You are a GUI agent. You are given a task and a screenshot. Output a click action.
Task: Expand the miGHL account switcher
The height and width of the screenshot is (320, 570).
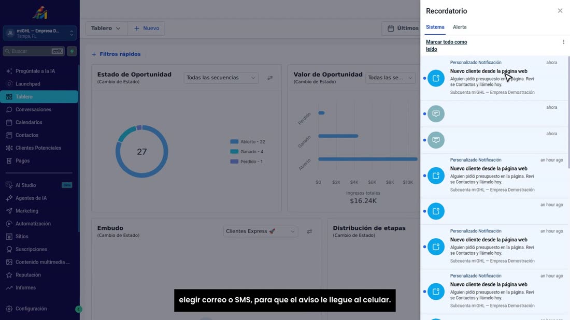tap(40, 34)
